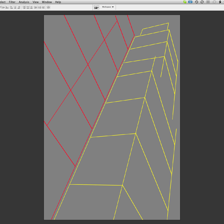Click Distribute right edges icon

[43, 7]
